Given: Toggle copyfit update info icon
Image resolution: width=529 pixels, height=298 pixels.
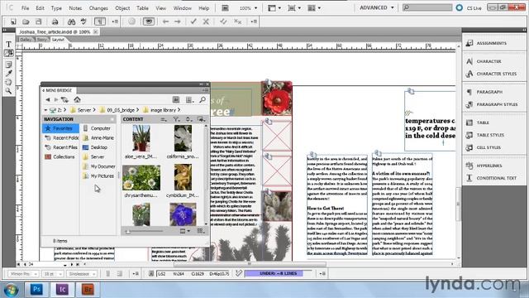Looking at the screenshot, I should coord(239,273).
